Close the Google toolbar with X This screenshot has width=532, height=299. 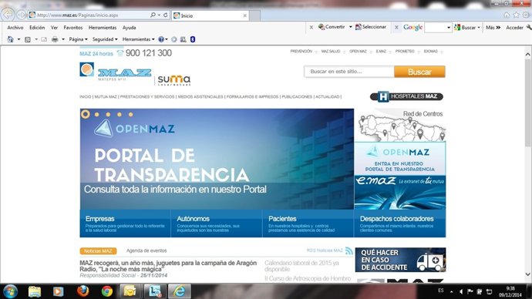pyautogui.click(x=396, y=27)
